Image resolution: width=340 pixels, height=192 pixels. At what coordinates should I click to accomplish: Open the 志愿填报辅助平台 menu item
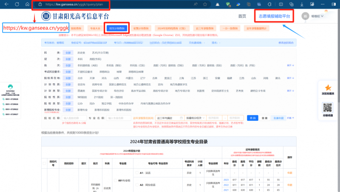coord(275,16)
